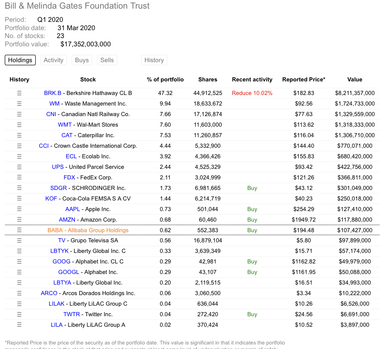
Task: Click the CAT ticker link
Action: tap(67, 135)
